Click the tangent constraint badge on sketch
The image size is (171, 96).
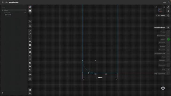point(95,74)
